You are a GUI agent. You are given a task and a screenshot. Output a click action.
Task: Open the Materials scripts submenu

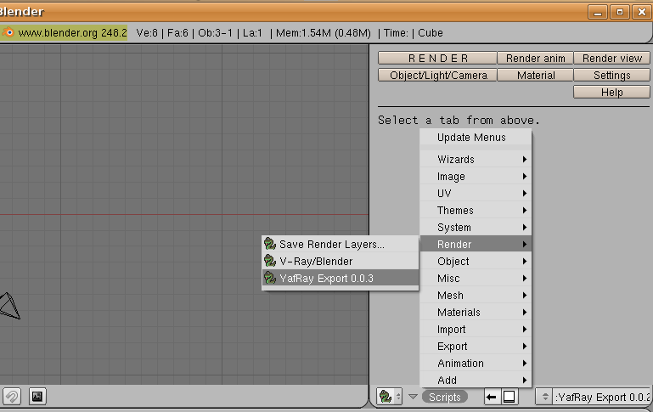coord(476,313)
